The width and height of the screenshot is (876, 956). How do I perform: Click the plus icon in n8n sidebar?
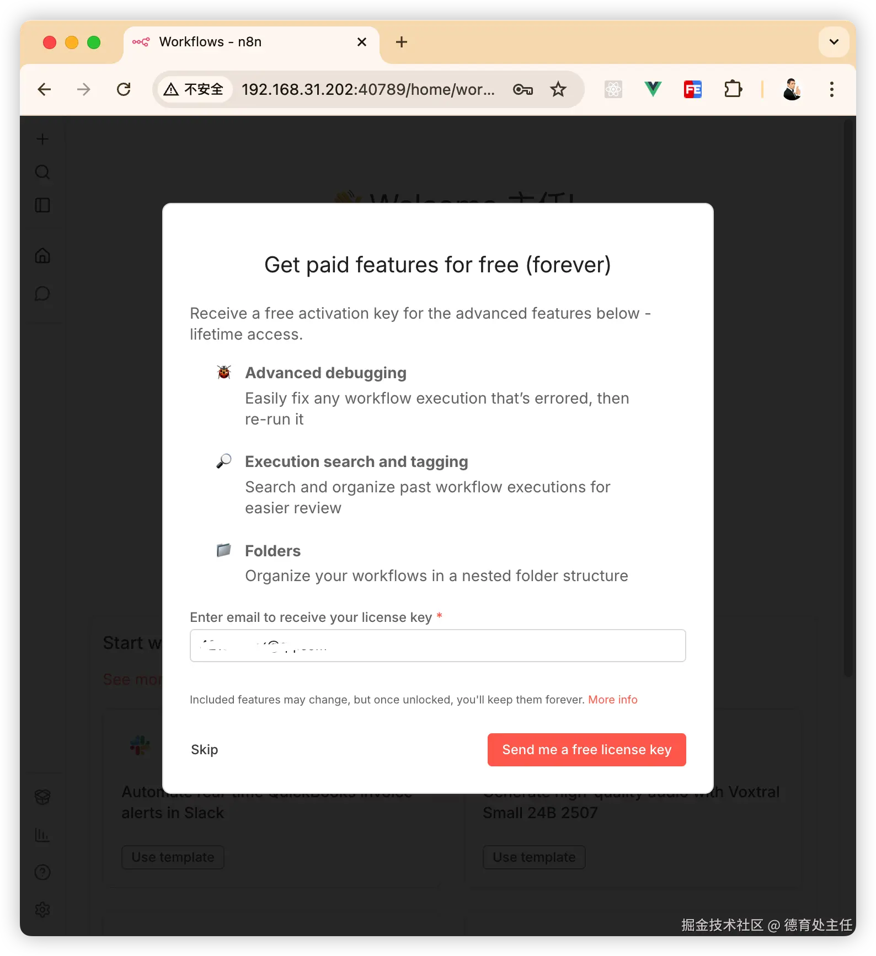(42, 139)
